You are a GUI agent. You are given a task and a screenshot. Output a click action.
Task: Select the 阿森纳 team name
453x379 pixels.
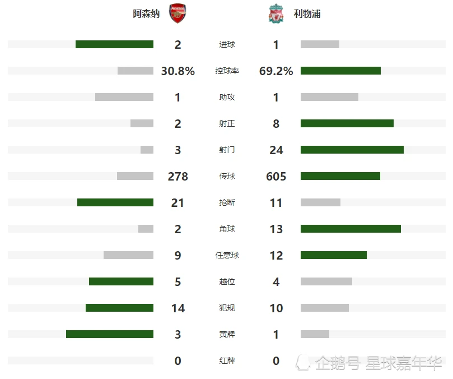[146, 13]
